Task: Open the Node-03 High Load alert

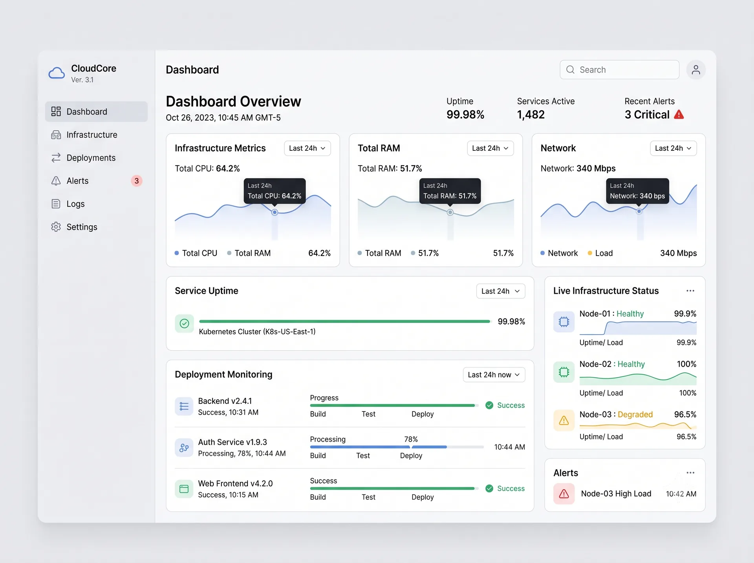Action: [x=625, y=494]
